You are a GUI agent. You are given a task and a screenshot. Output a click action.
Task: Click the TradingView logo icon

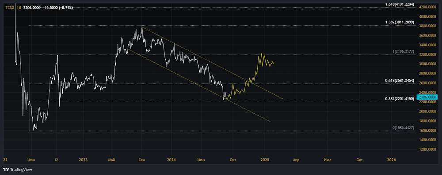[x=6, y=169]
